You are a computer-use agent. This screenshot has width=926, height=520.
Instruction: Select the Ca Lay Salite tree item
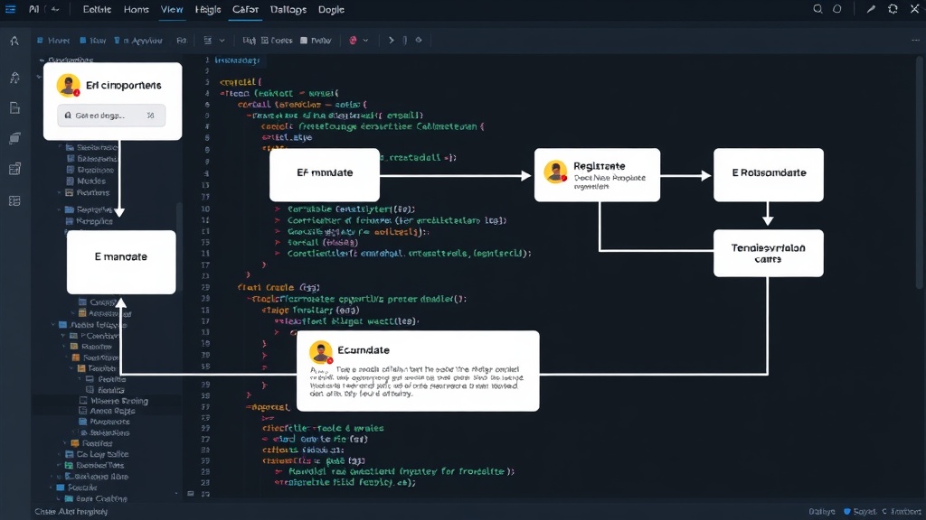tap(102, 454)
